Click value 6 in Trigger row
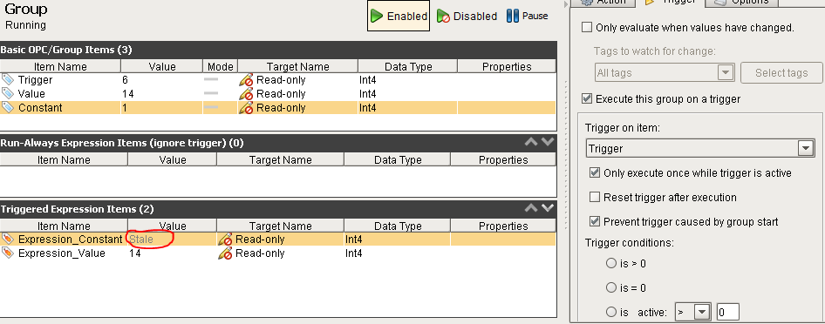Screen dimensions: 825x324 coord(126,80)
